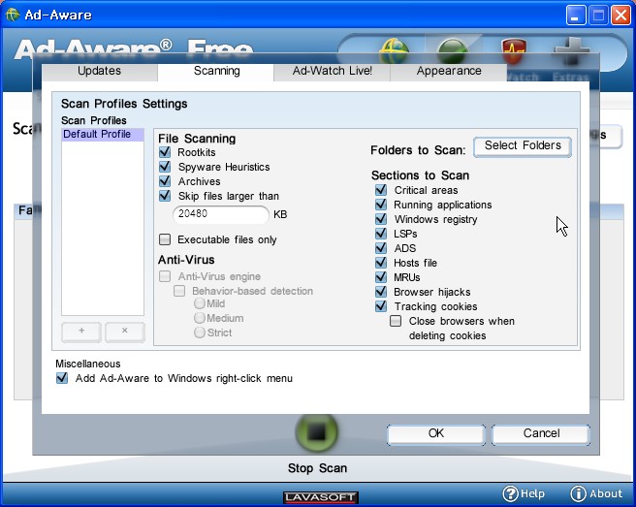Switch to the Scanning tab
The width and height of the screenshot is (636, 507).
(216, 72)
